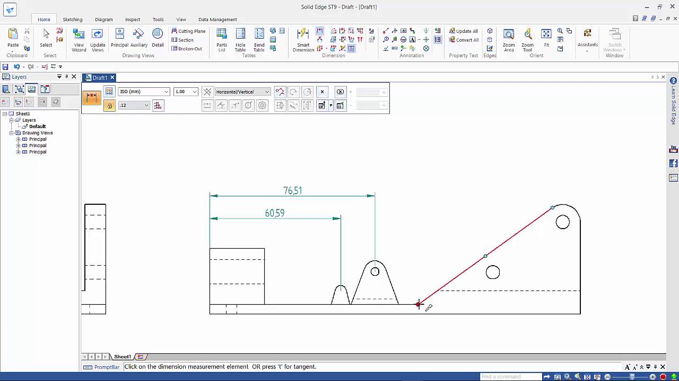This screenshot has height=381, width=679.
Task: Insert a Parts List table
Action: coord(222,40)
